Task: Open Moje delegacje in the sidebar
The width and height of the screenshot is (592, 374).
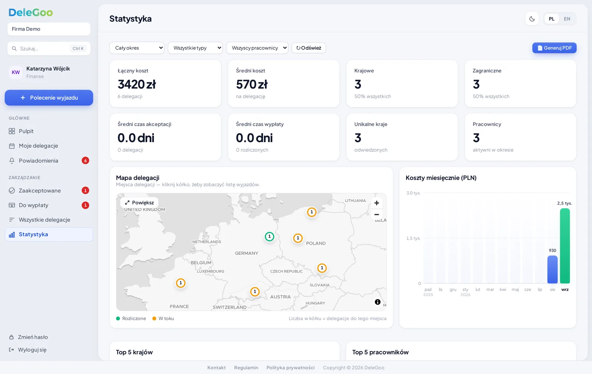Action: [49, 146]
